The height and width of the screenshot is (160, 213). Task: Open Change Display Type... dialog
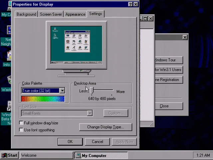pos(106,127)
